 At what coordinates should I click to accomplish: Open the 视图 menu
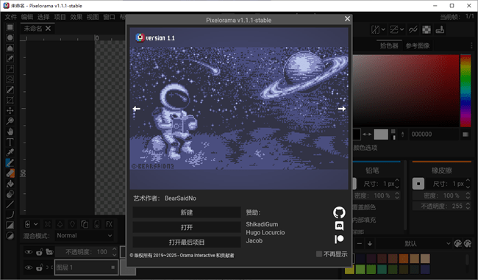(93, 17)
